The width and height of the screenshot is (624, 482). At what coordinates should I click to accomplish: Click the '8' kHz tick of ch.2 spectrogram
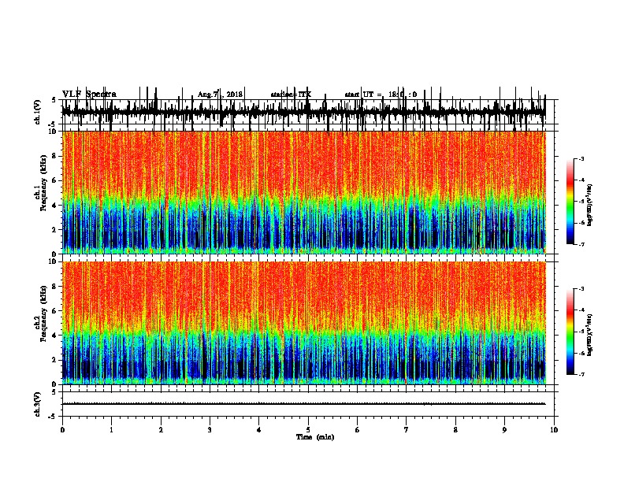(54, 287)
